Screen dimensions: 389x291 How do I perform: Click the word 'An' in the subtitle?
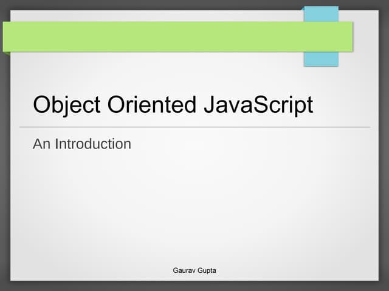click(x=41, y=144)
